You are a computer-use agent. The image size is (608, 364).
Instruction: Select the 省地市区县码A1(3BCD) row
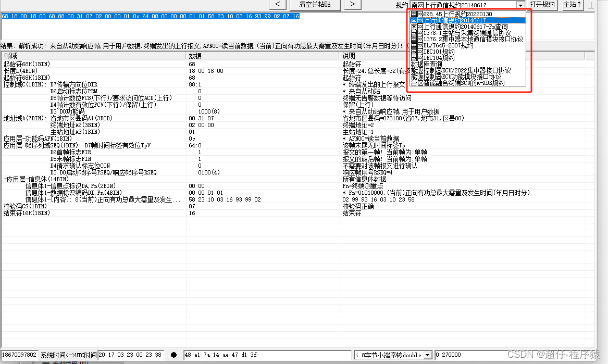[298, 118]
